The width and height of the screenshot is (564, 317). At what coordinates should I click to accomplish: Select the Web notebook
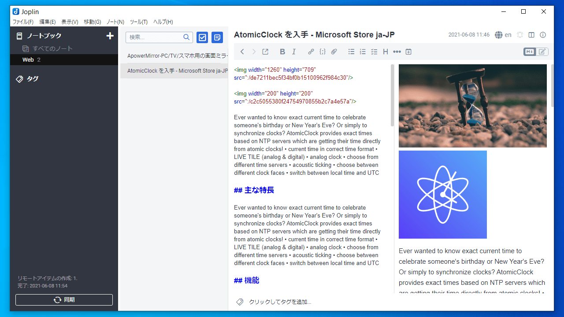click(x=64, y=60)
